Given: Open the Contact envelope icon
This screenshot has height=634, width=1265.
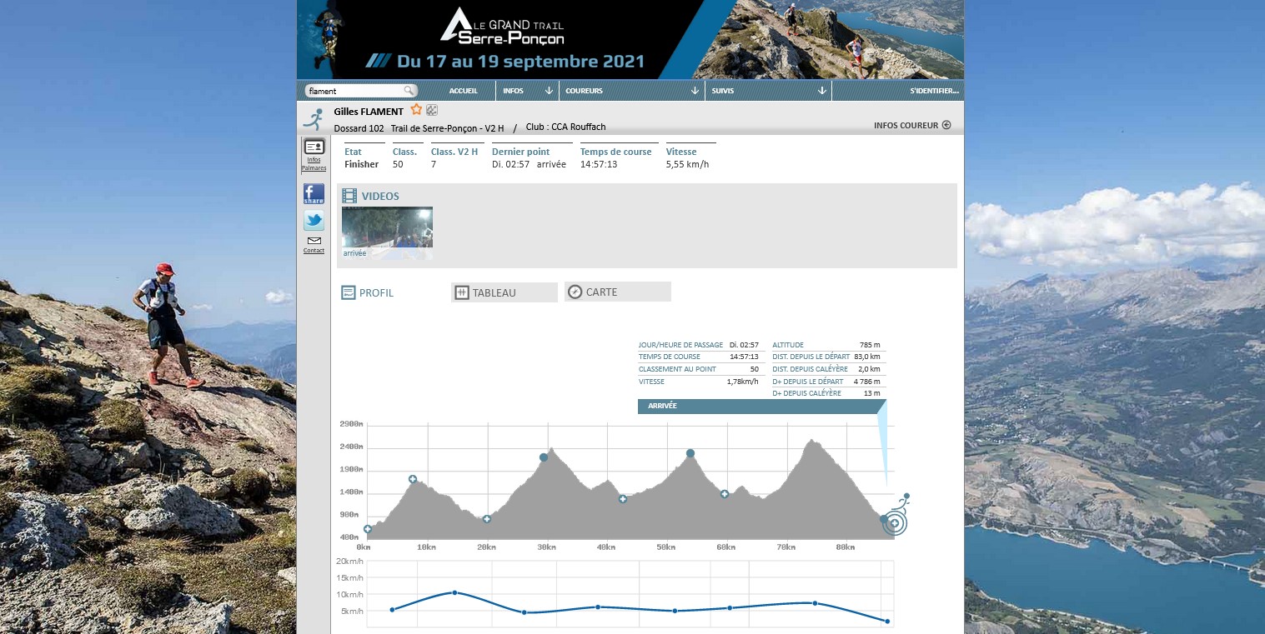Looking at the screenshot, I should (x=314, y=242).
